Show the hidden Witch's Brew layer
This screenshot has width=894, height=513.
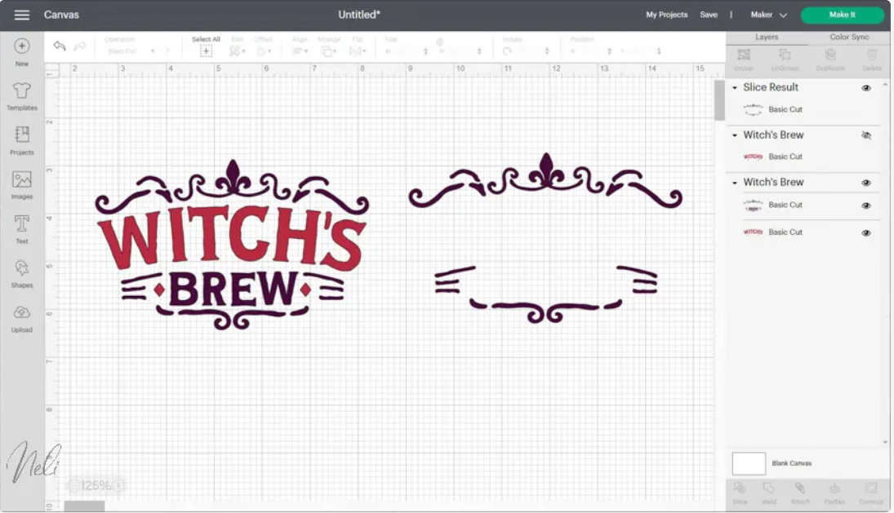pos(868,135)
